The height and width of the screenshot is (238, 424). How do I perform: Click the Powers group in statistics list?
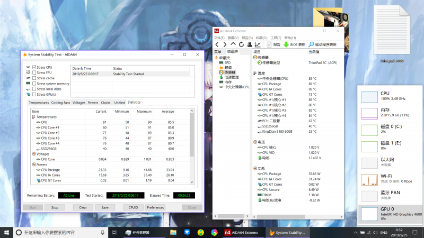(x=41, y=164)
